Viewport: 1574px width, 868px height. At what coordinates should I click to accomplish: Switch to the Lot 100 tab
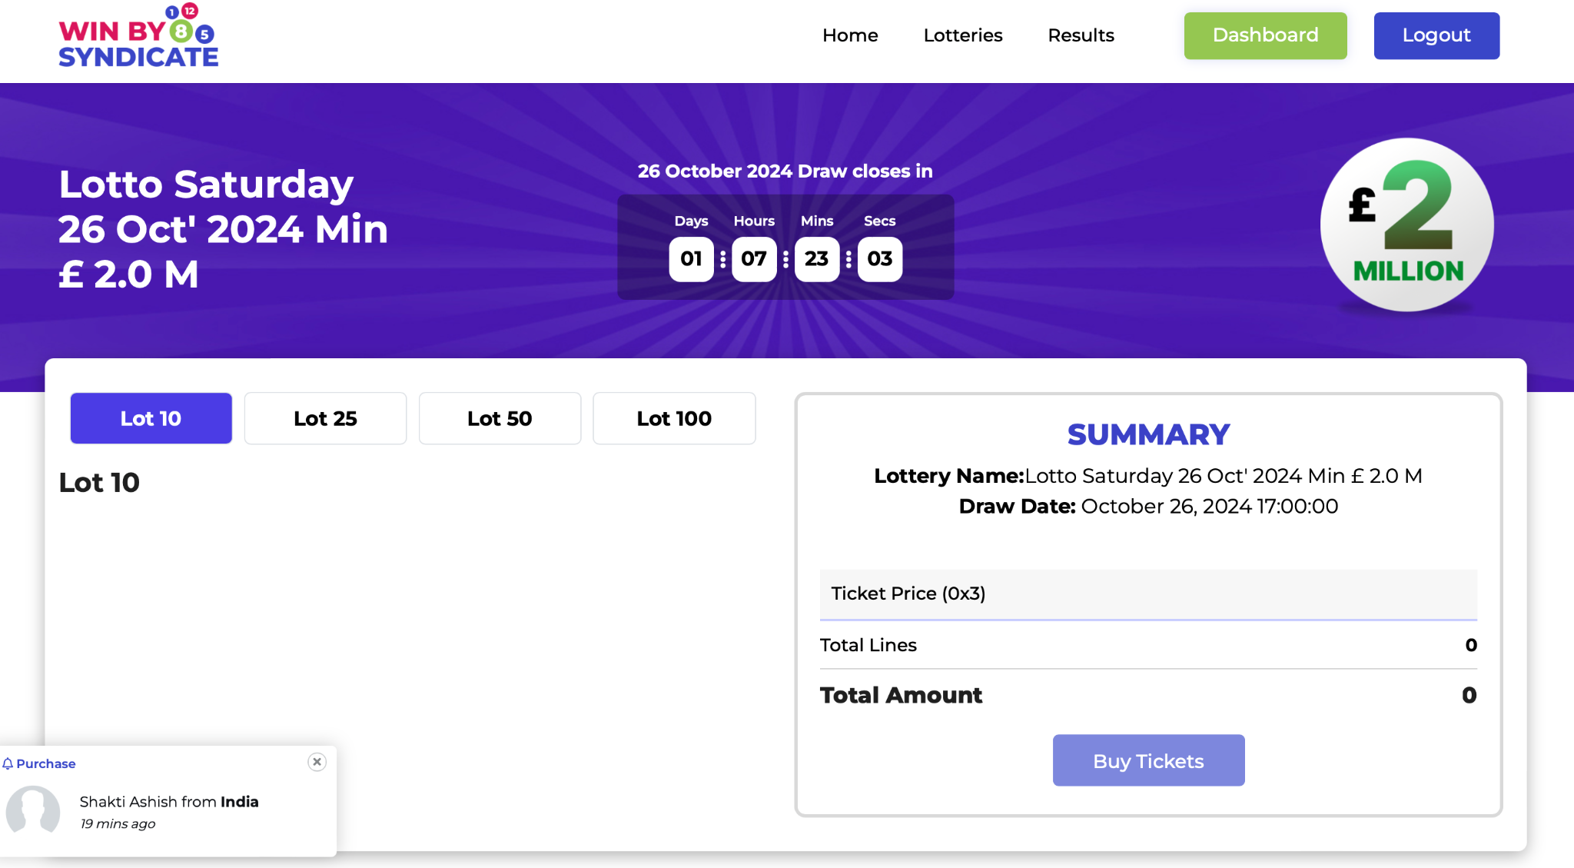pos(674,418)
